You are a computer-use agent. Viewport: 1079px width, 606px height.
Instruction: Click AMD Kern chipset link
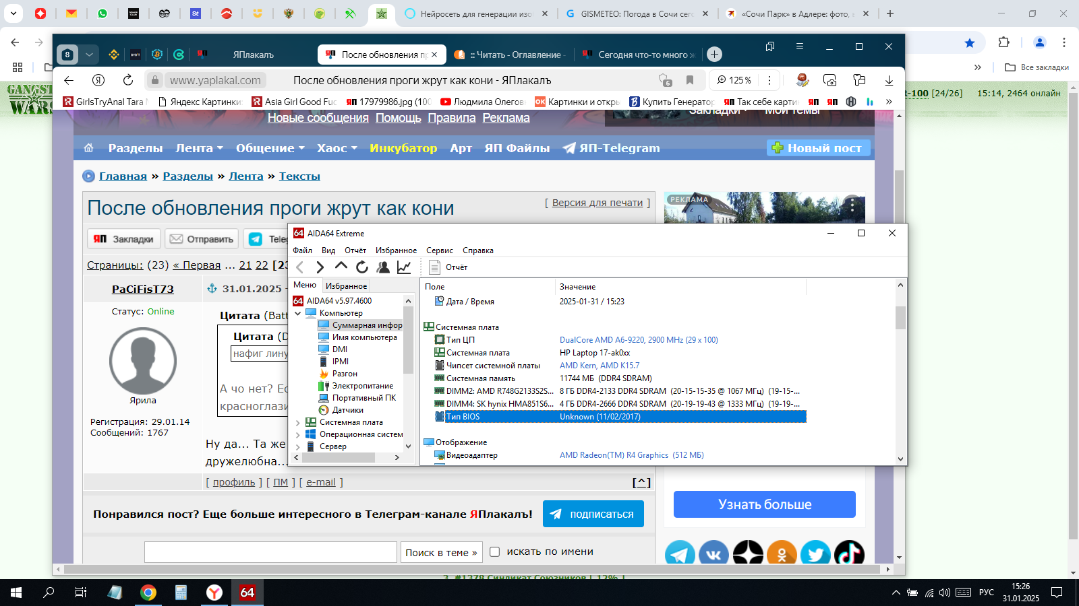[x=600, y=366]
